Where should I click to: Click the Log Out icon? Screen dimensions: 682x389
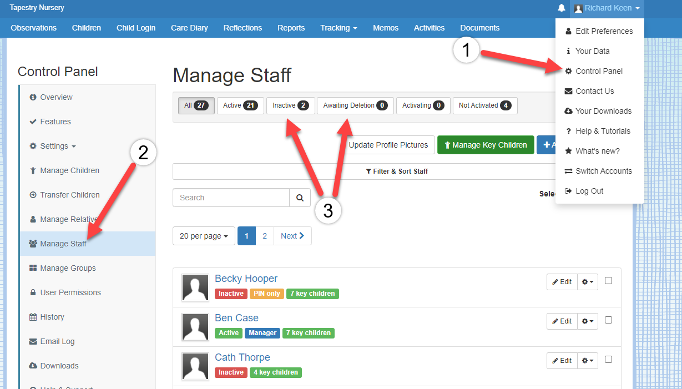pyautogui.click(x=568, y=191)
